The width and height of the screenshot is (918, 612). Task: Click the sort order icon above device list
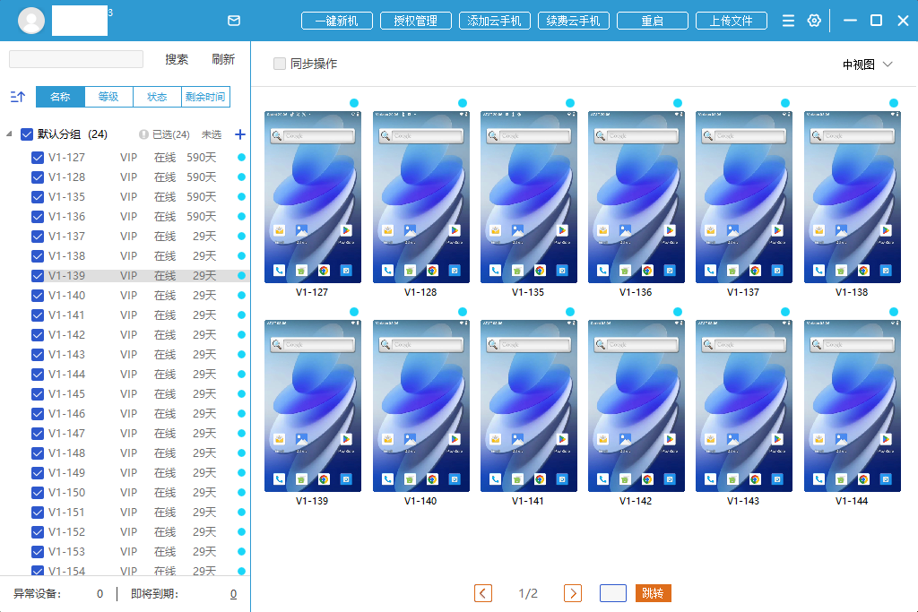17,97
